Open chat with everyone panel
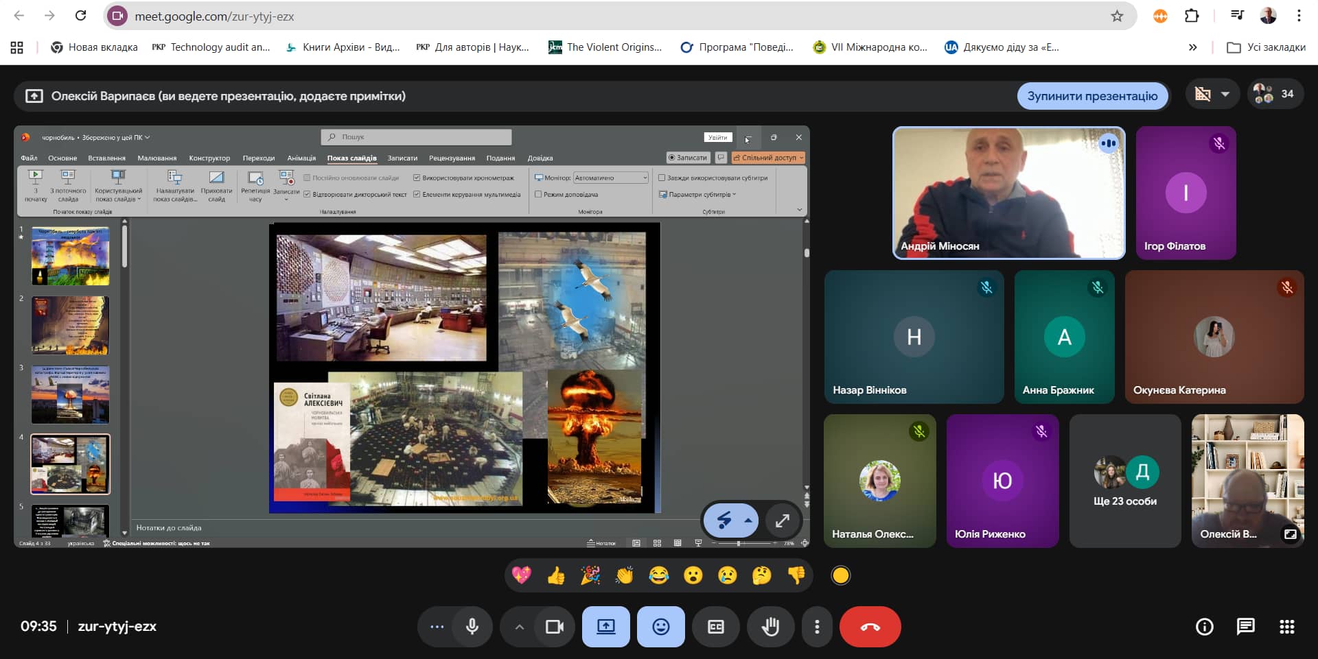1318x659 pixels. (x=1245, y=627)
